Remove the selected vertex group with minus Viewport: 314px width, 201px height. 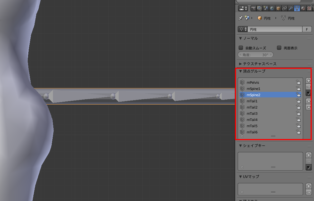[309, 87]
